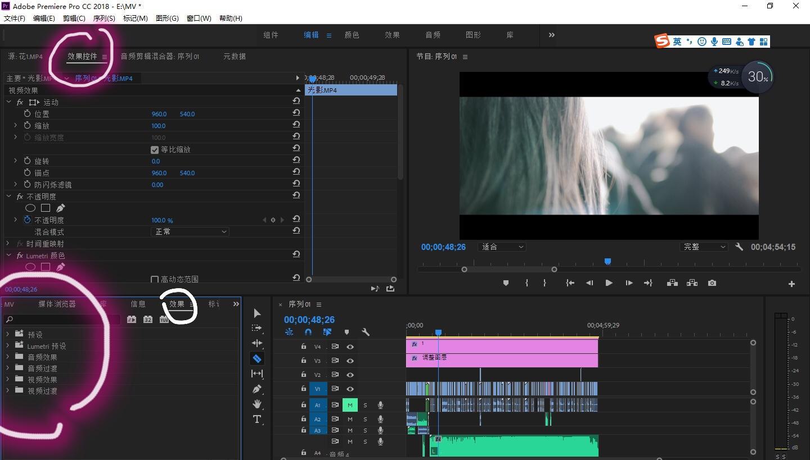Toggle V4 track output eye
The width and height of the screenshot is (810, 460).
click(x=350, y=347)
